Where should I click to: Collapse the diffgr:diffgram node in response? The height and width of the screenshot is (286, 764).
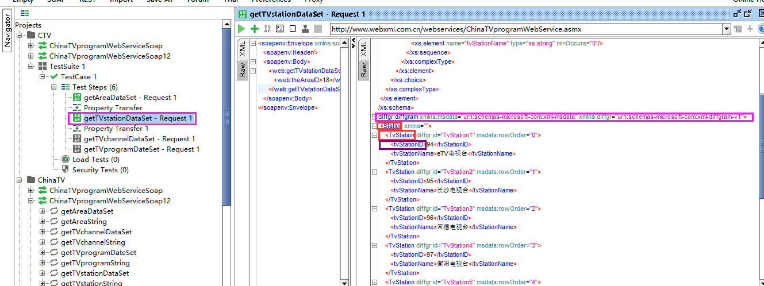click(375, 117)
